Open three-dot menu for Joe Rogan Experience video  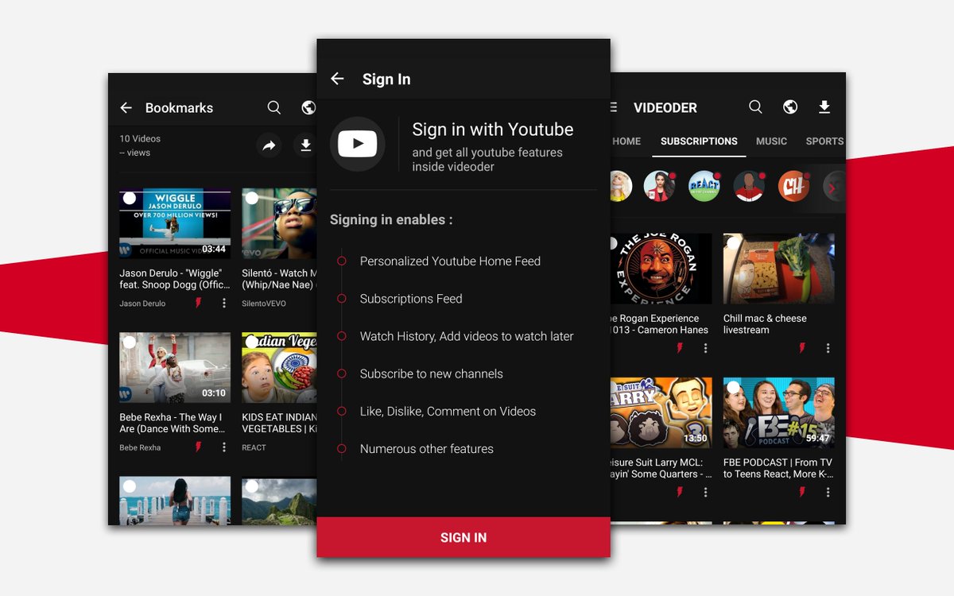click(x=705, y=348)
